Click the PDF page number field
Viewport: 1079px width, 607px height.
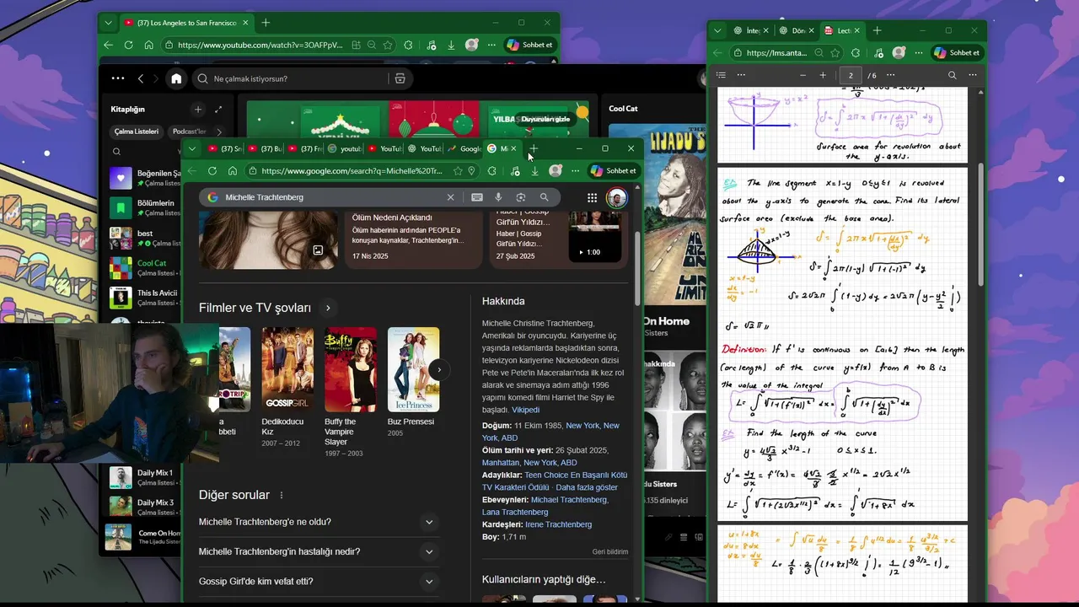[851, 75]
